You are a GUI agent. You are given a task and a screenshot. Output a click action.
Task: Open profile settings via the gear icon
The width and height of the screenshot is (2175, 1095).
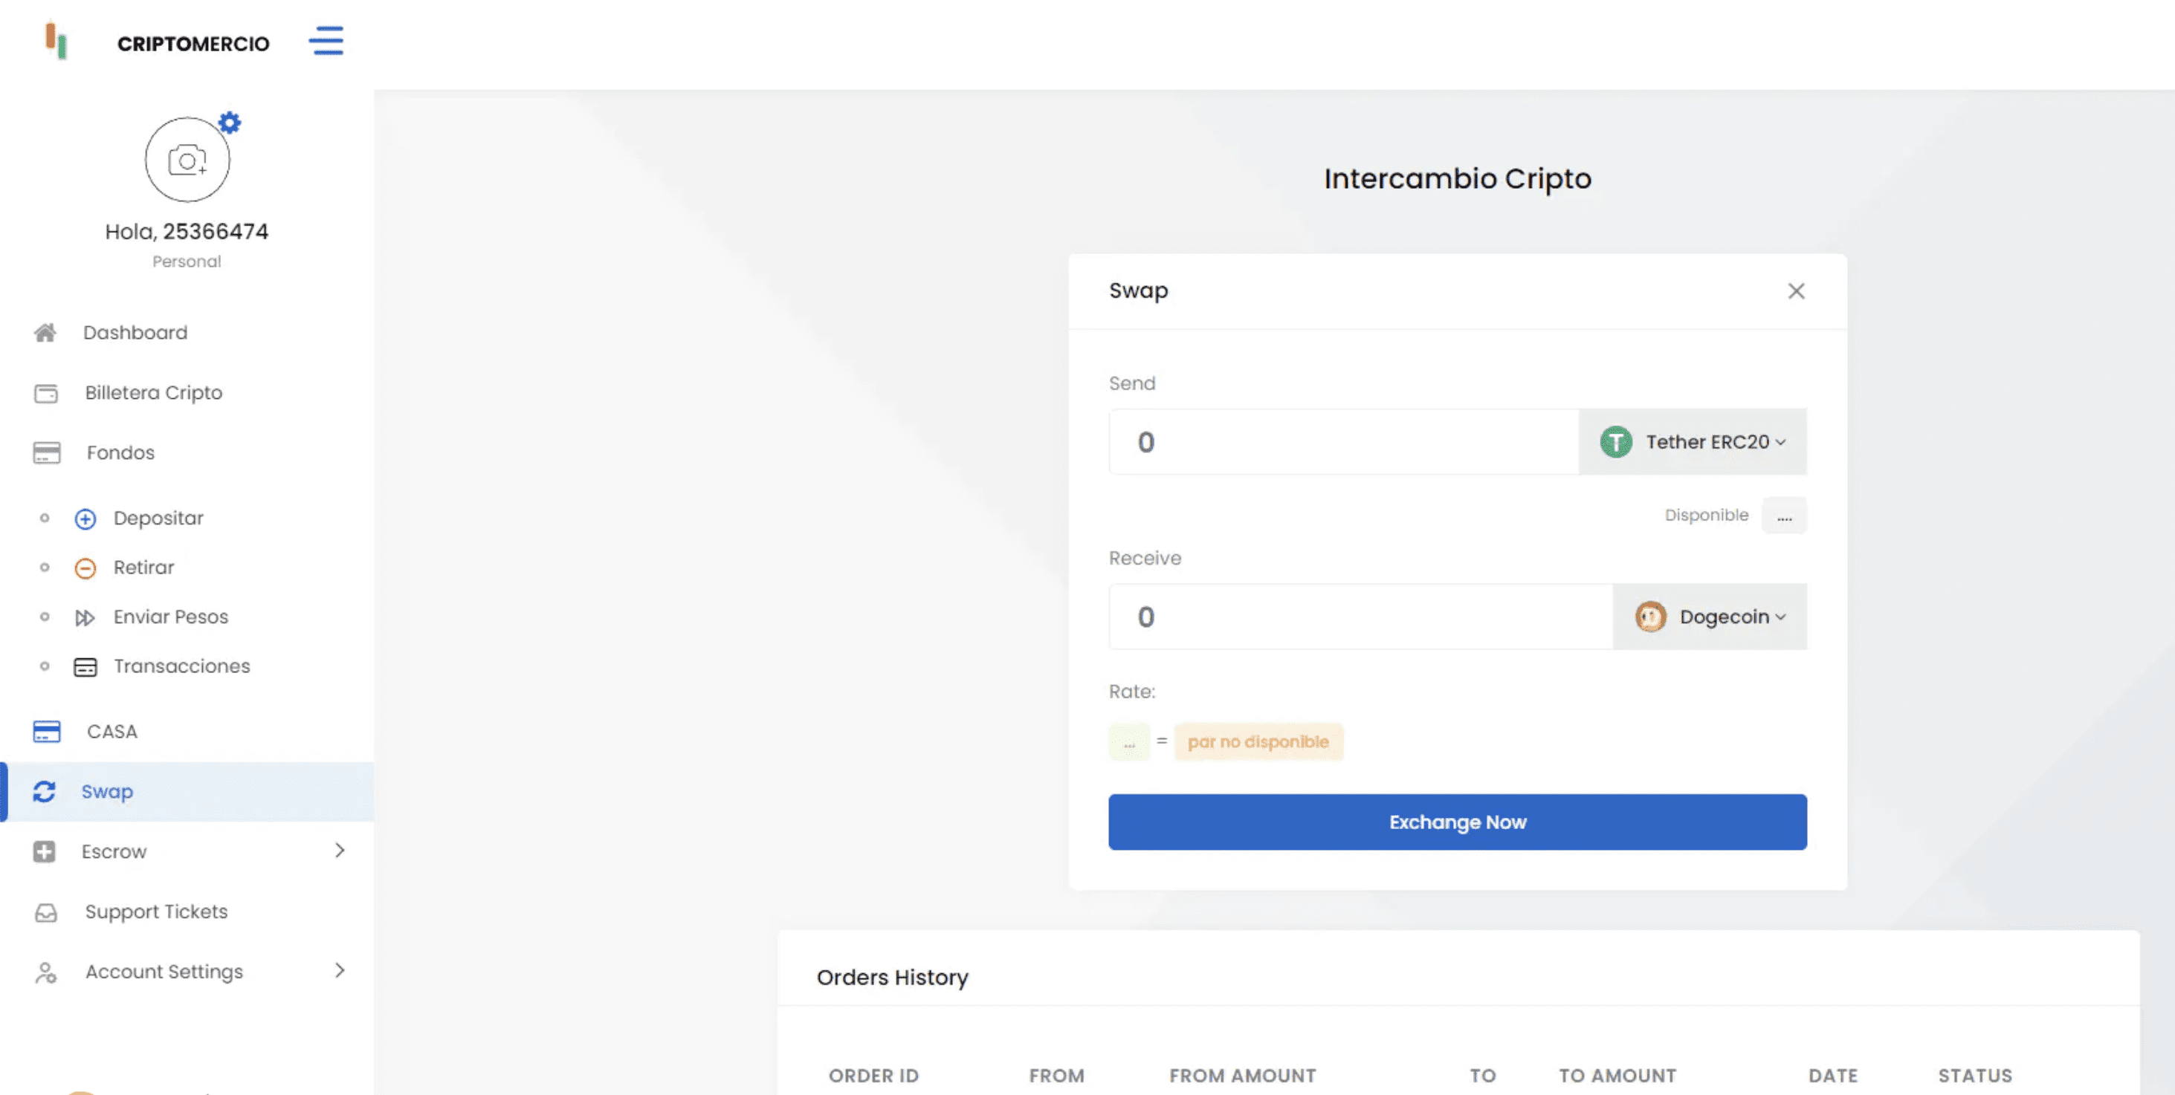coord(230,123)
